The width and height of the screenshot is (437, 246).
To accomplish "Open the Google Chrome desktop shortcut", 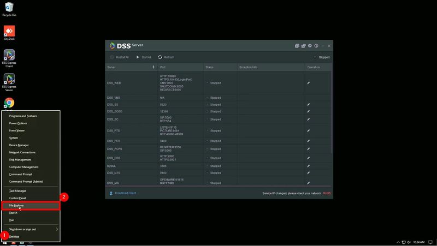I will (x=9, y=103).
